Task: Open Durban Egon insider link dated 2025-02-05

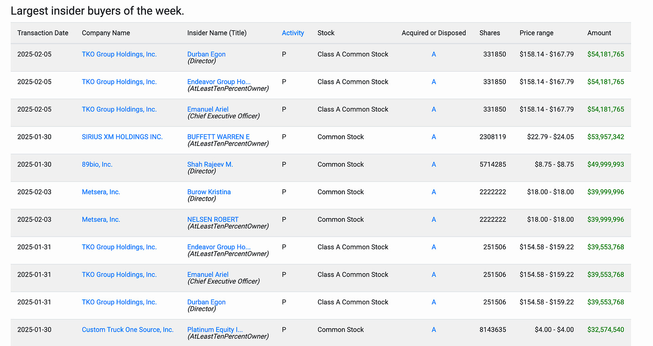Action: click(206, 54)
